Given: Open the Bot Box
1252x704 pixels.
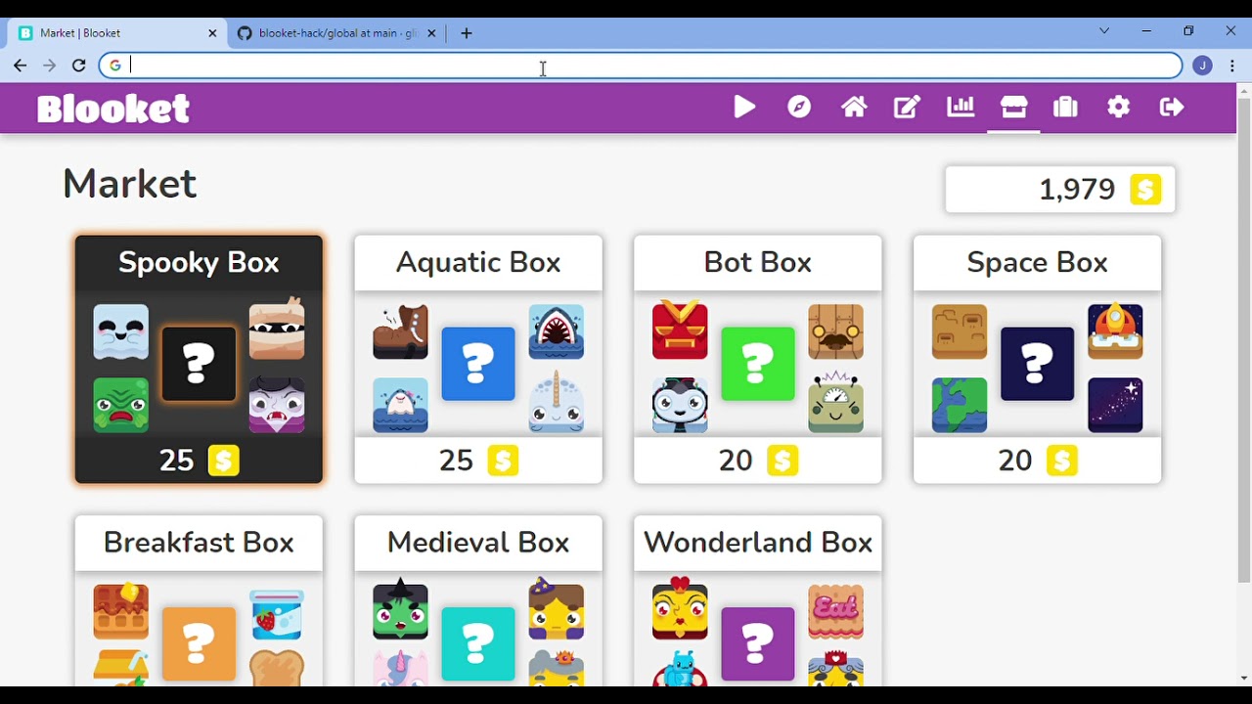Looking at the screenshot, I should pyautogui.click(x=758, y=359).
